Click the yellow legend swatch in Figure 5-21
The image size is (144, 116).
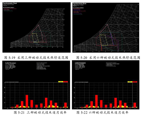tap(61, 82)
